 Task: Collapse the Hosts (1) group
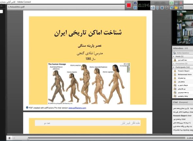point(174,56)
